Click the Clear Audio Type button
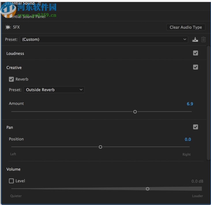The height and width of the screenshot is (205, 211). (x=186, y=27)
